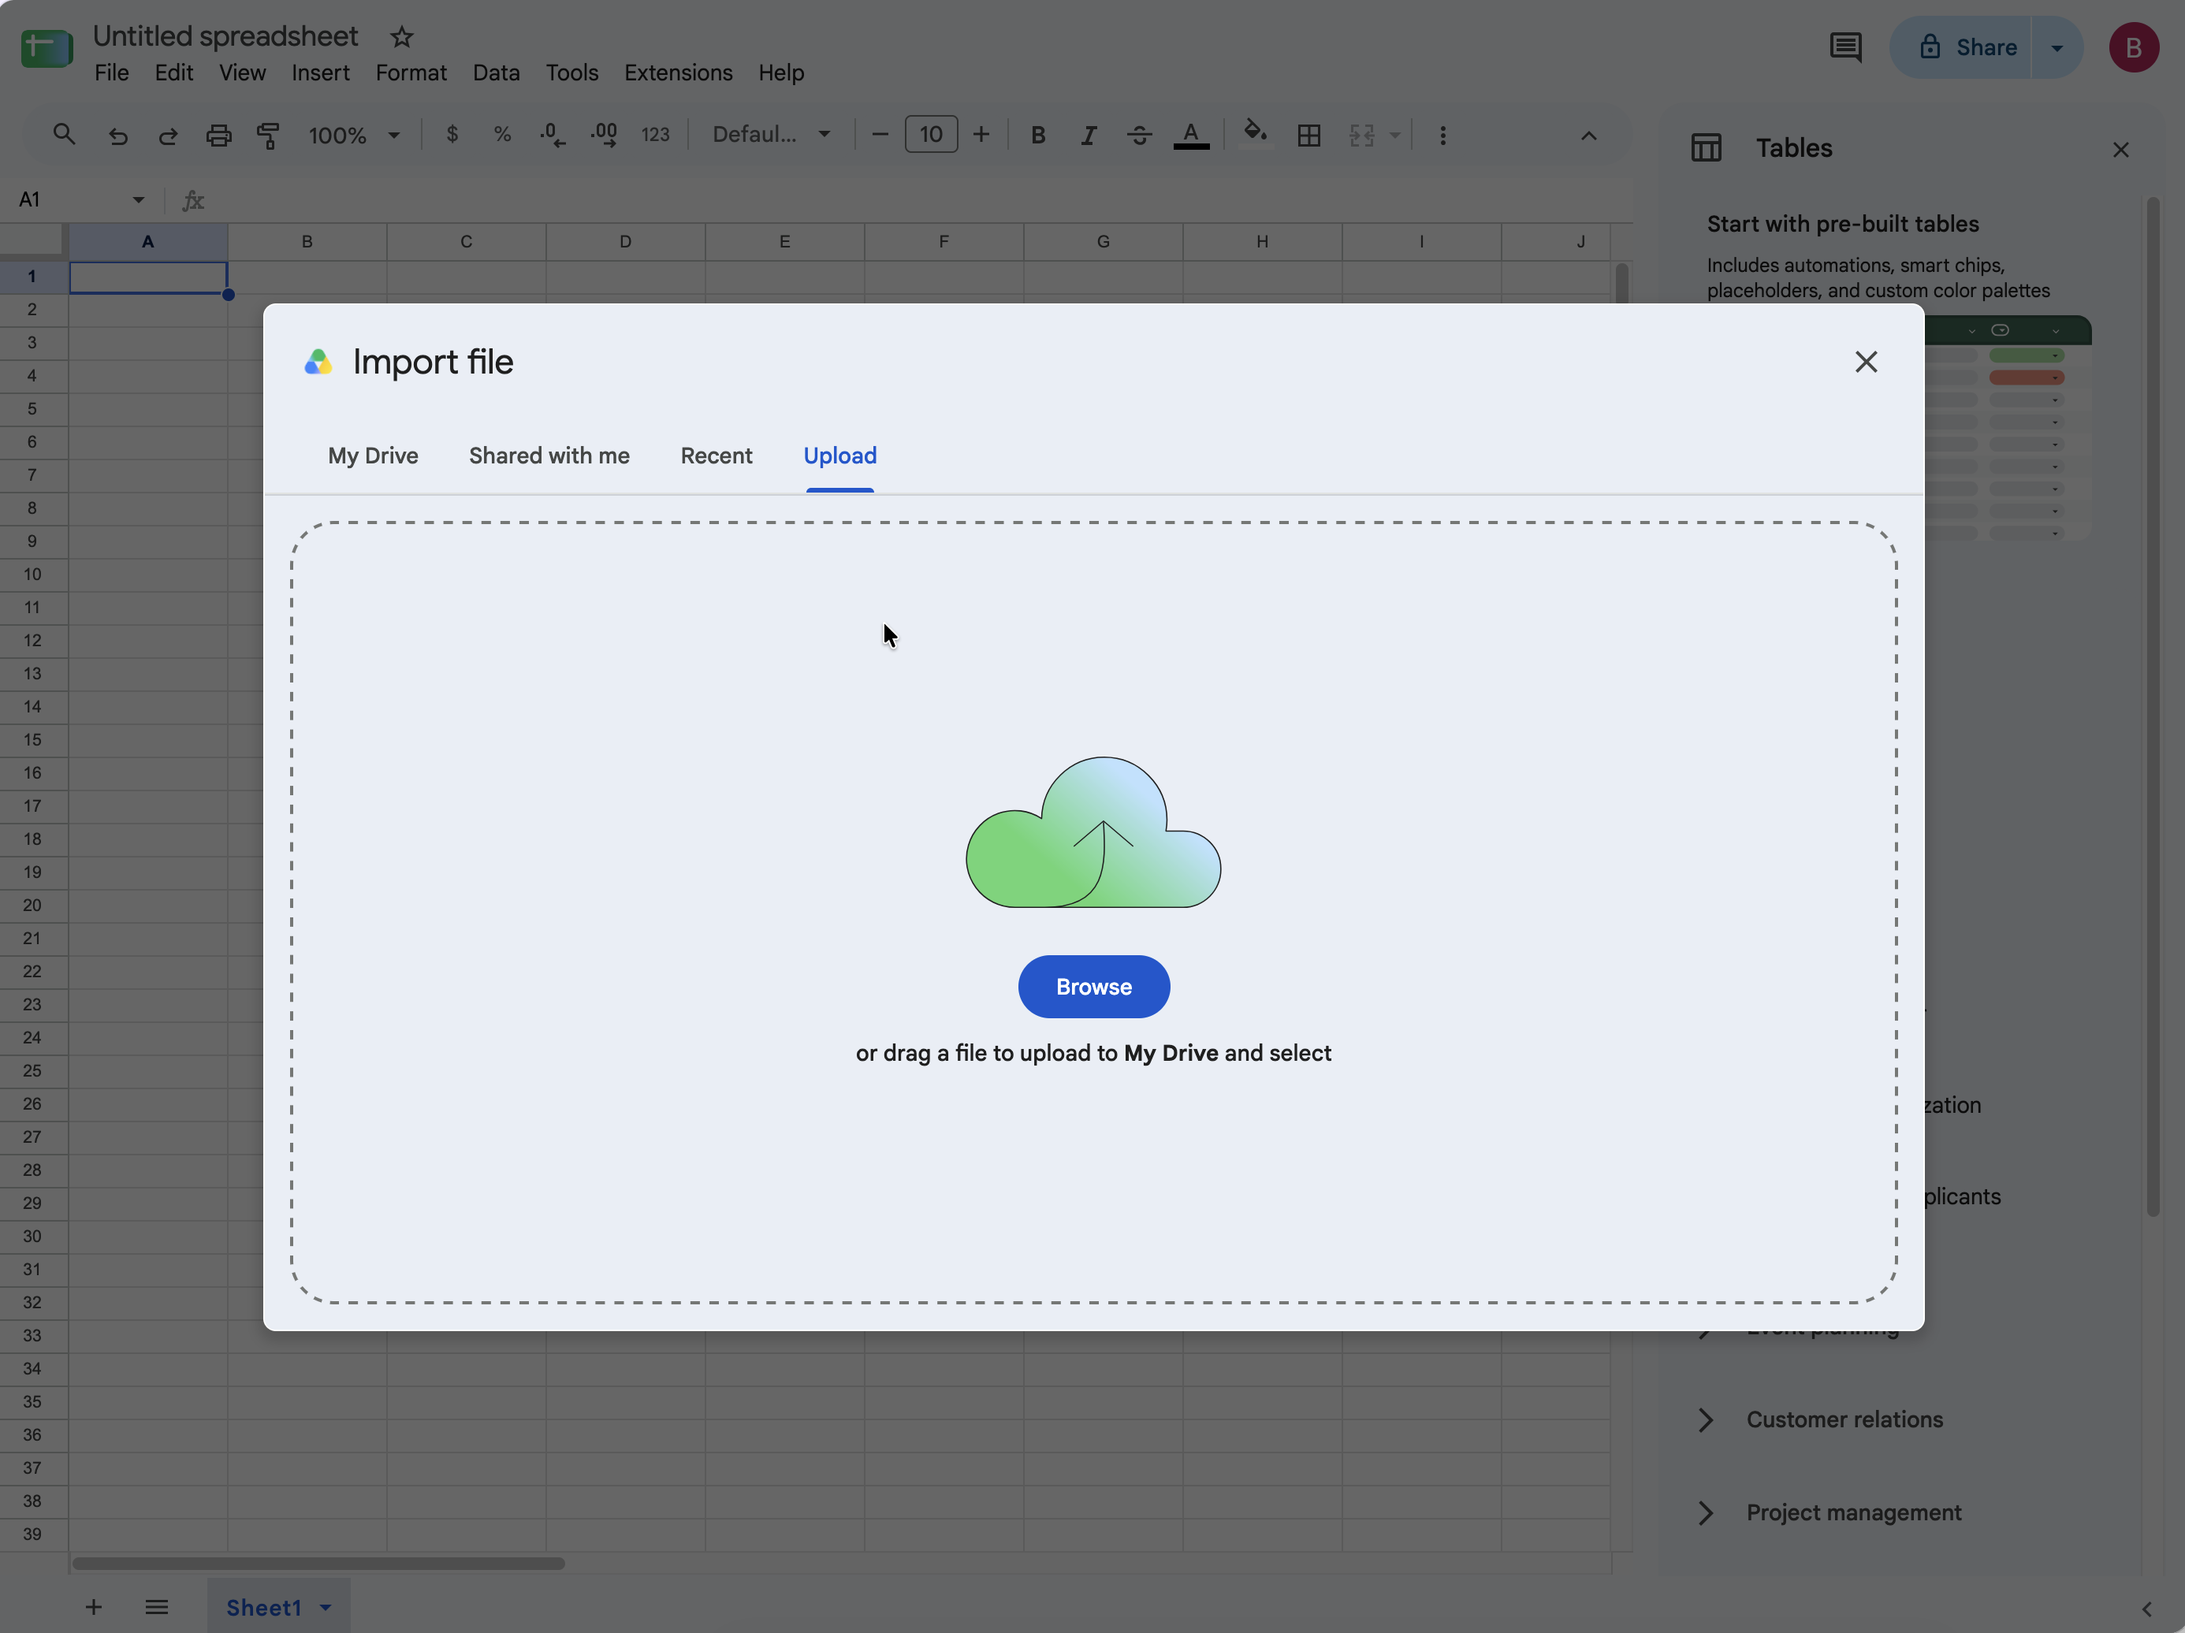Open the account avatar B
This screenshot has height=1633, width=2185.
tap(2133, 47)
